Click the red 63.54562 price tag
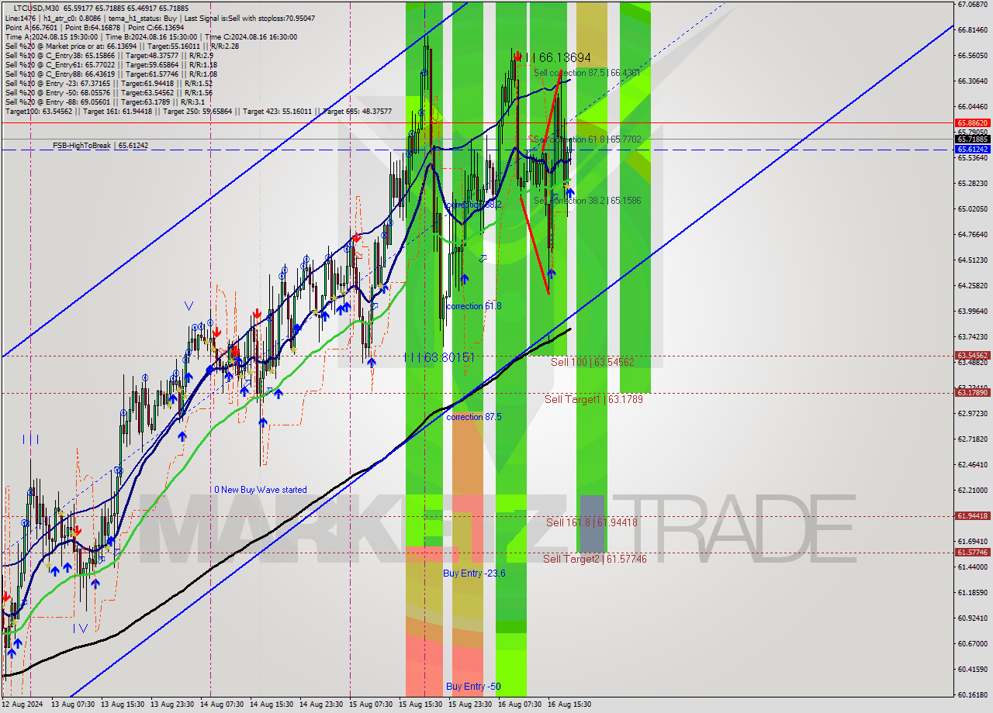 [x=973, y=355]
